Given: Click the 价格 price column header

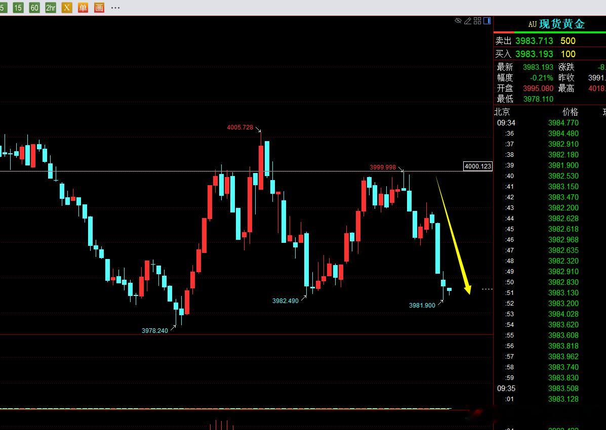Looking at the screenshot, I should [570, 112].
